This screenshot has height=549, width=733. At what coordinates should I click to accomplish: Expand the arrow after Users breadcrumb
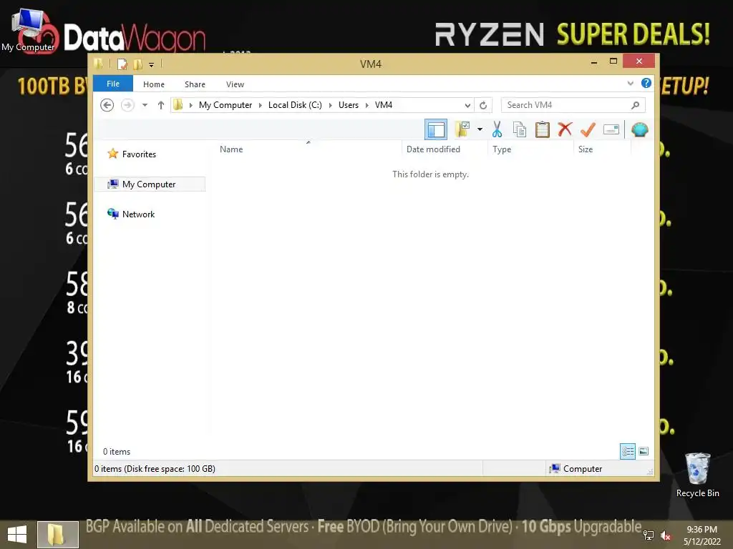coord(367,105)
